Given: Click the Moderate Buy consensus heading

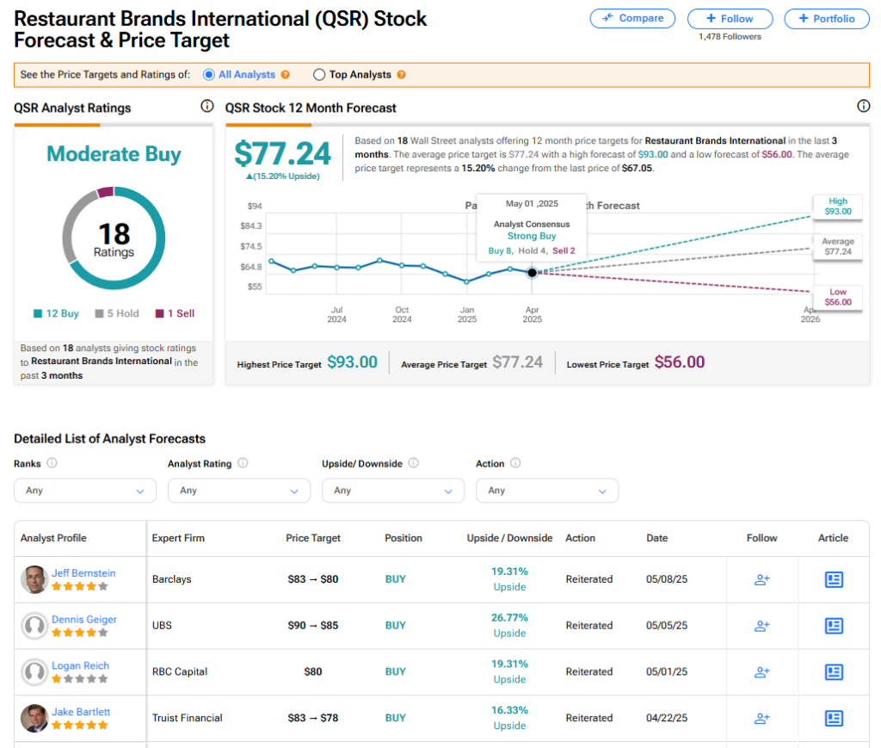Looking at the screenshot, I should (x=114, y=153).
